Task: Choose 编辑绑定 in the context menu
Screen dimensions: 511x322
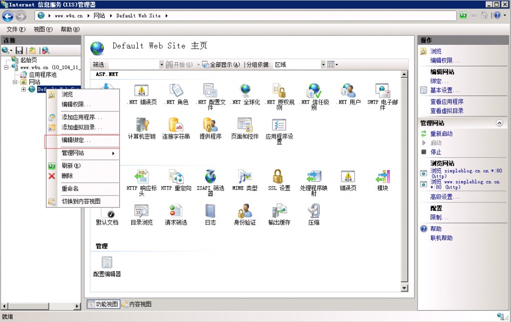Action: (82, 140)
